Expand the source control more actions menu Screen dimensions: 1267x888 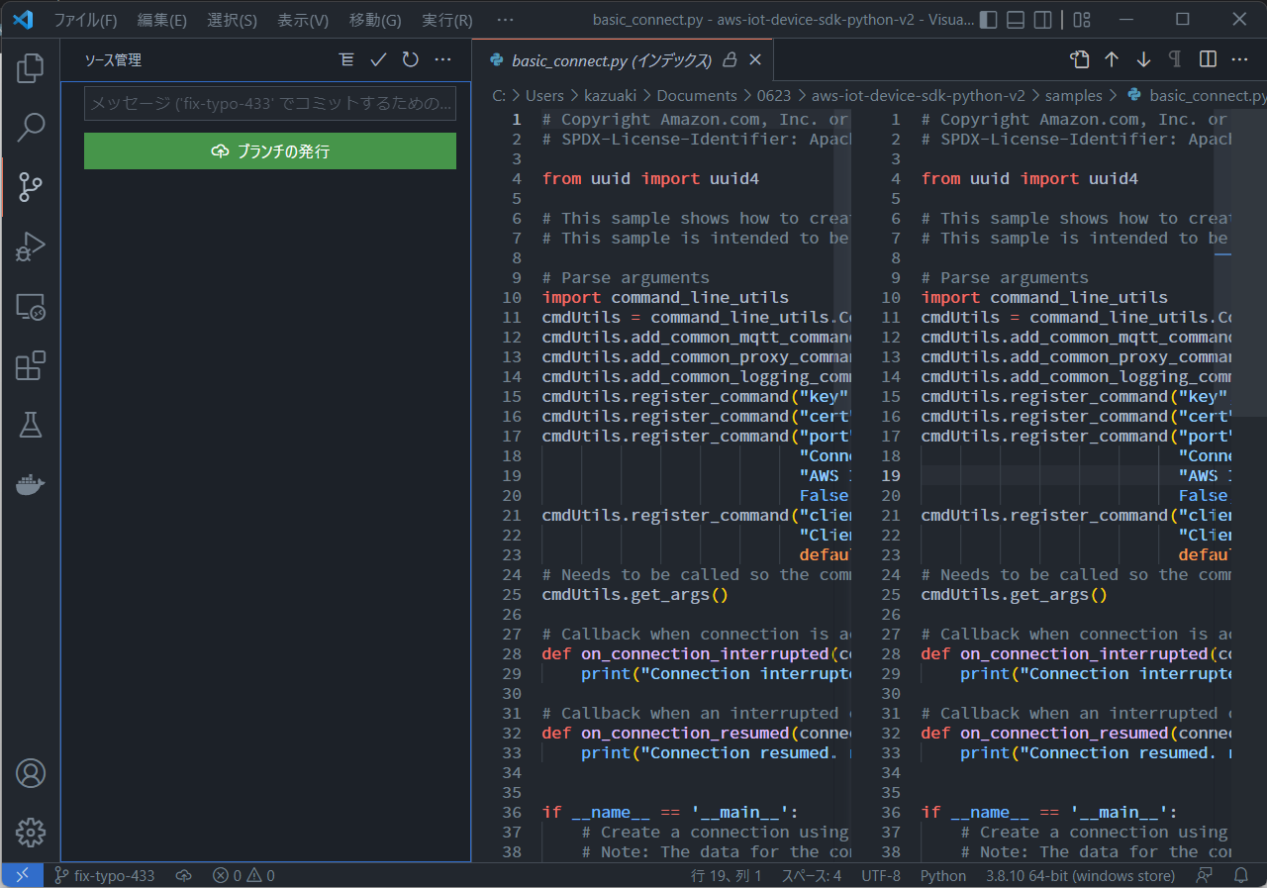(443, 60)
